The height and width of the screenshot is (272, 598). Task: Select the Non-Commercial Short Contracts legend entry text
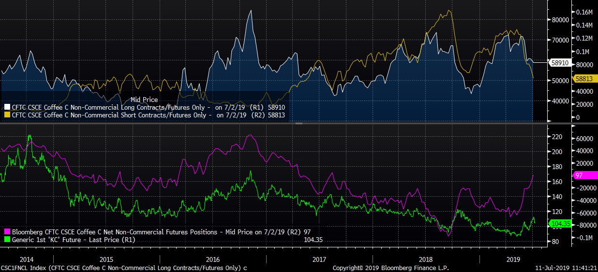149,115
